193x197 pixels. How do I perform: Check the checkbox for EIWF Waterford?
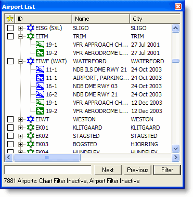pyautogui.click(x=10, y=61)
